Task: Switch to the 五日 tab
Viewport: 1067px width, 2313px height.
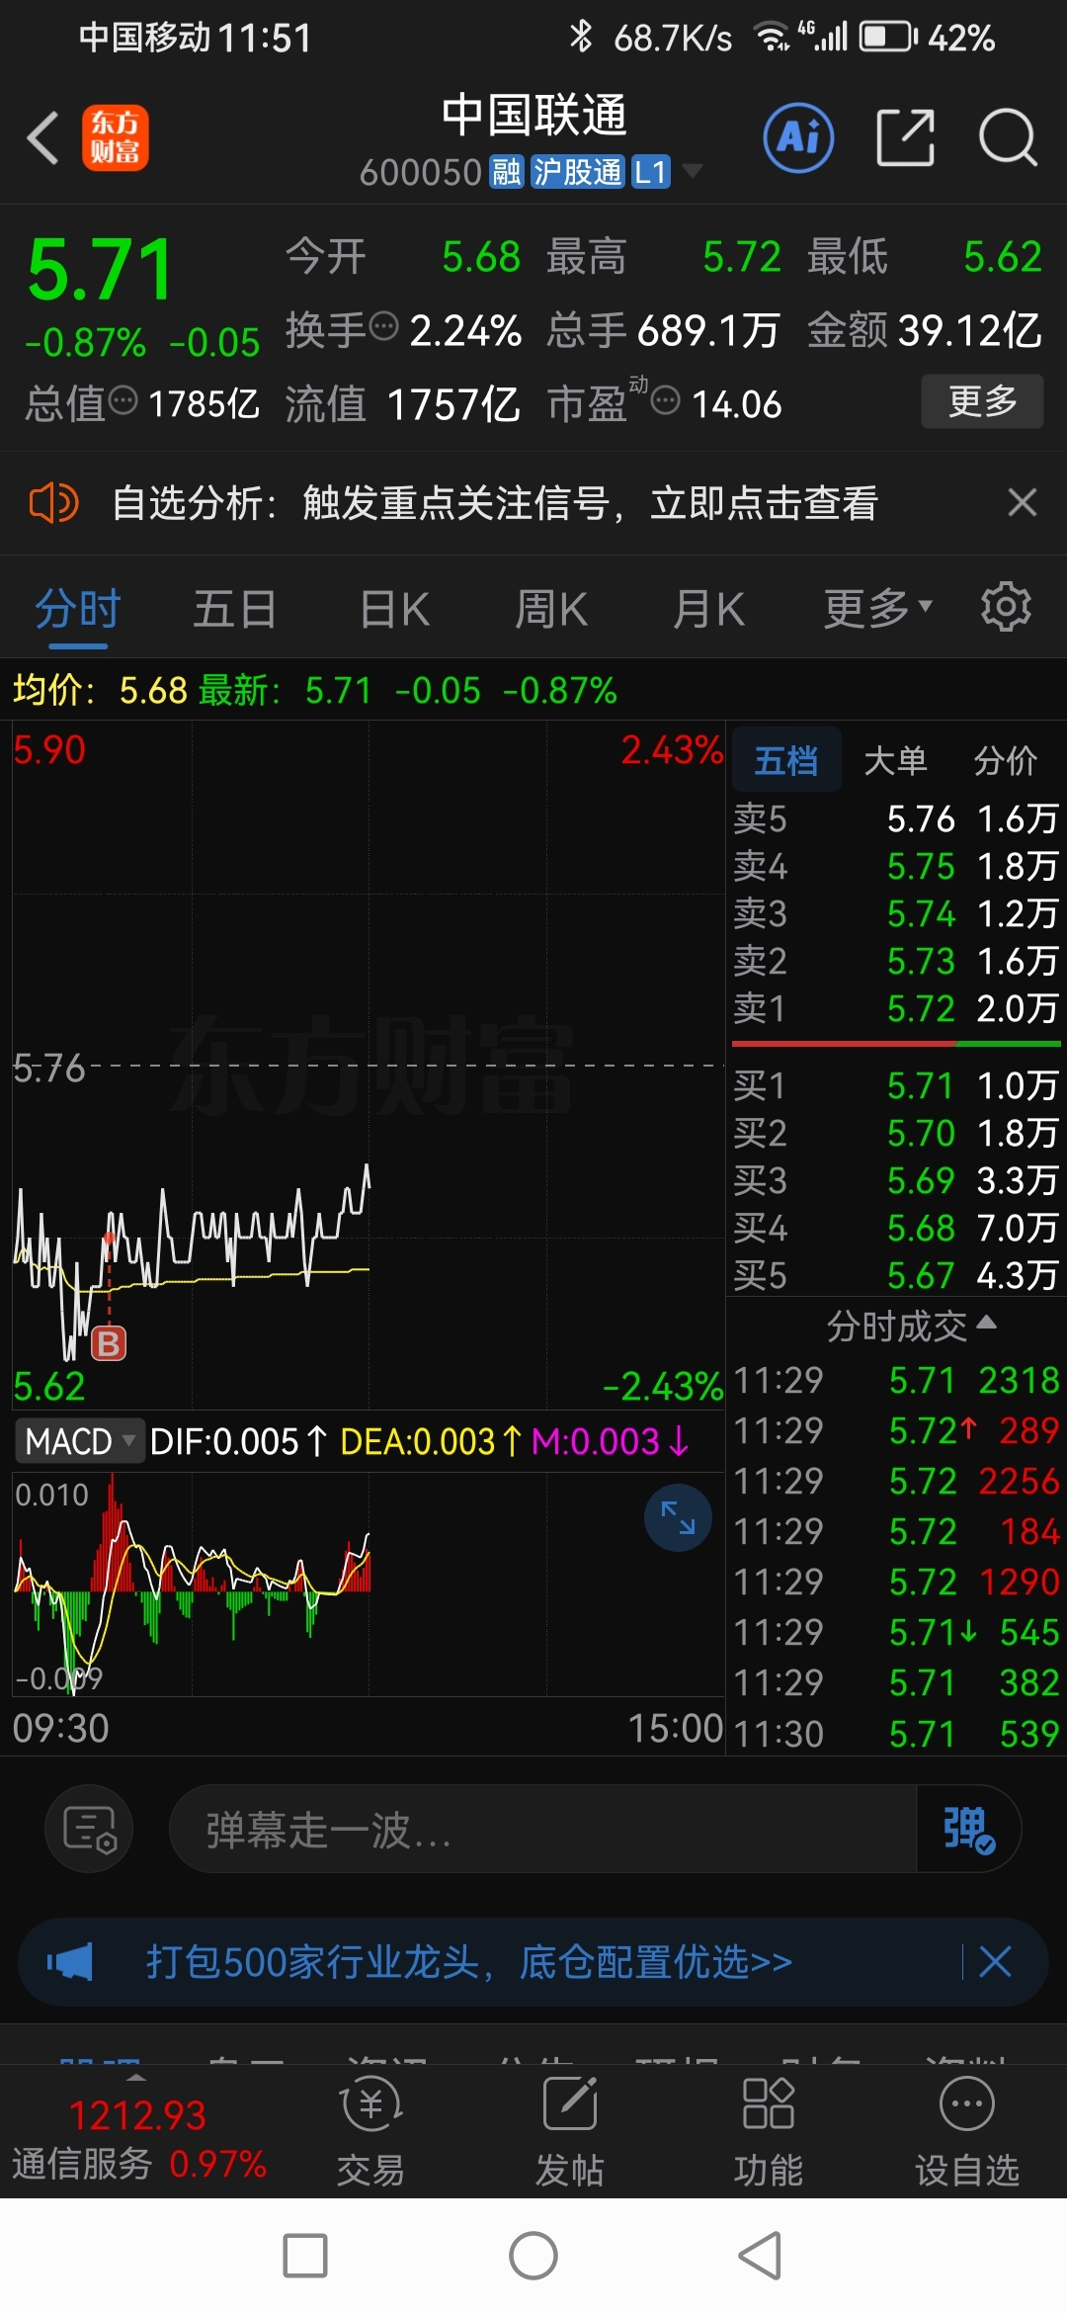Action: tap(234, 609)
